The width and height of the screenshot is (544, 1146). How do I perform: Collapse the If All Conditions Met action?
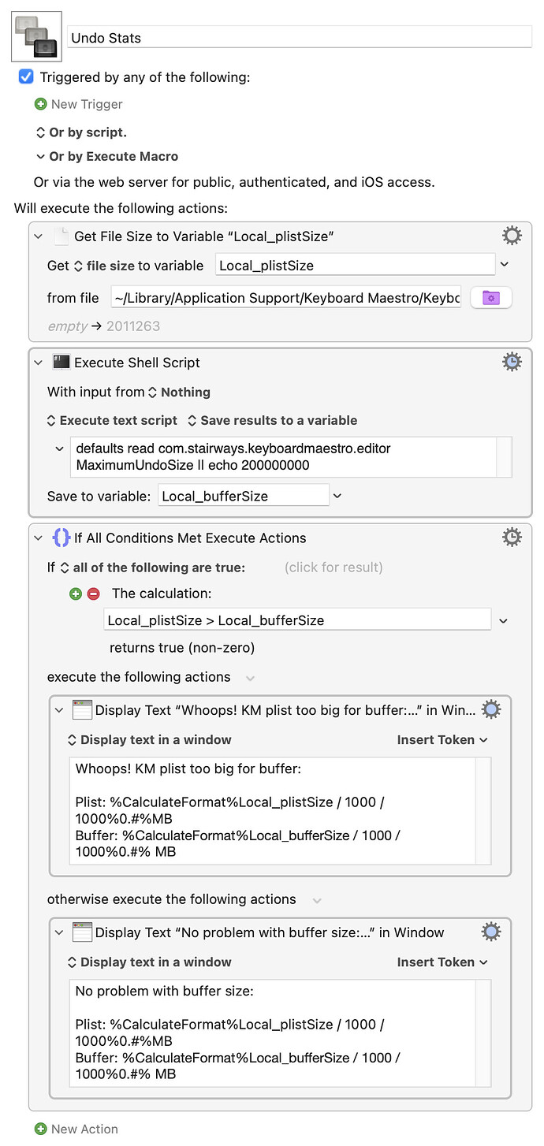coord(38,538)
